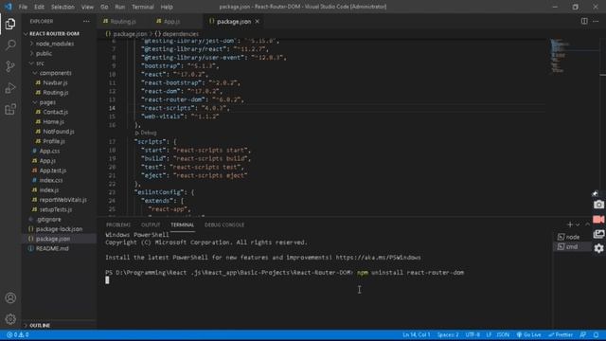Open notifications bell in status bar
The image size is (606, 341).
click(597, 334)
